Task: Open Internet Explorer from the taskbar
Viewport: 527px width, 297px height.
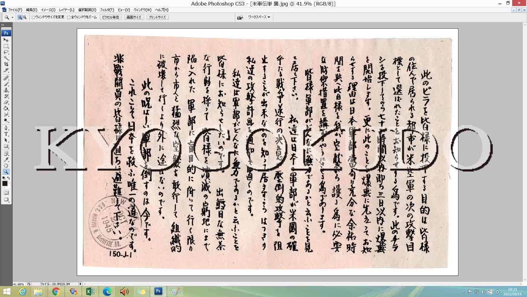Action: click(23, 291)
